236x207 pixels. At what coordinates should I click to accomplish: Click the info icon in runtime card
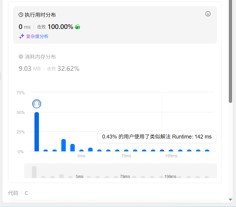[208, 14]
